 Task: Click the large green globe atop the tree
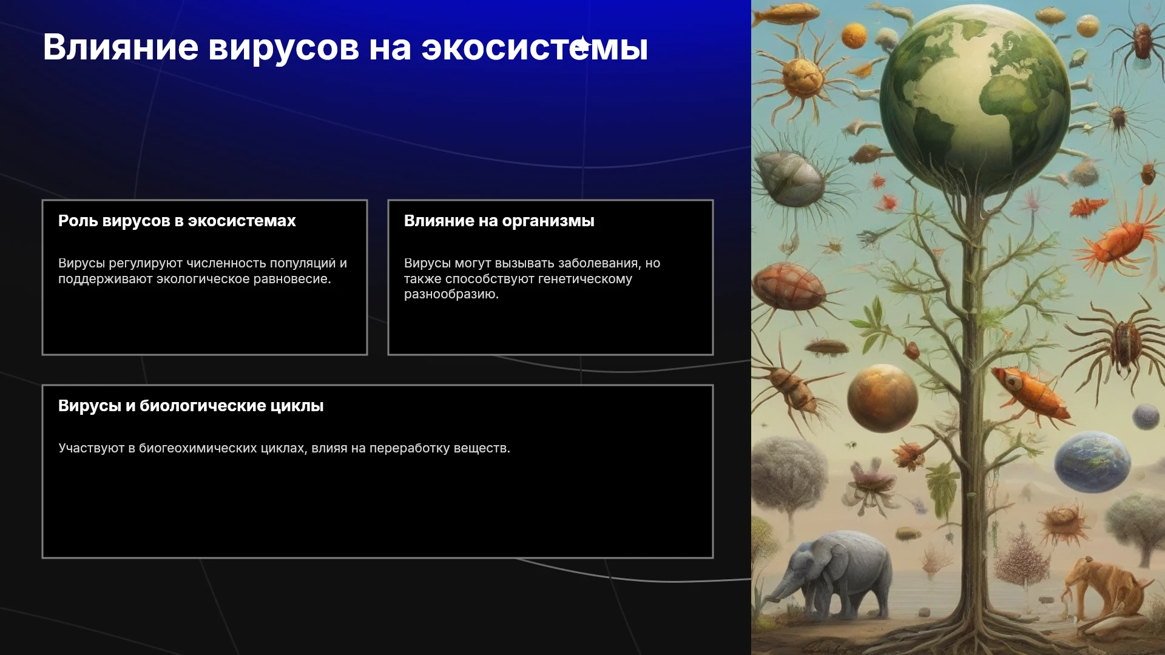(x=975, y=100)
